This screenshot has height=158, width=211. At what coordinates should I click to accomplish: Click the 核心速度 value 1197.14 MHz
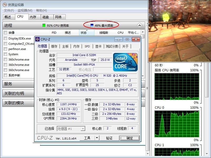pos(68,104)
